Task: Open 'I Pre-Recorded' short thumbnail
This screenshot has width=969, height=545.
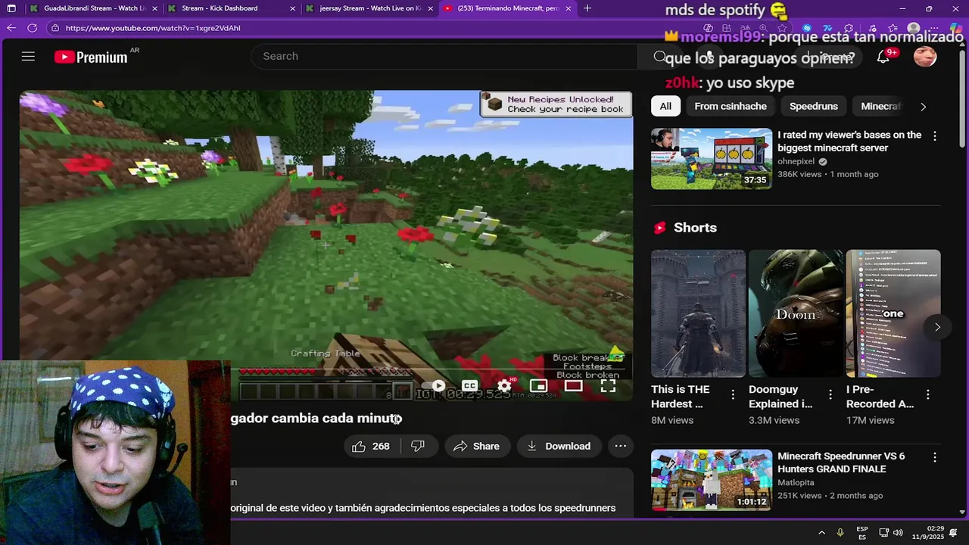Action: pos(893,313)
